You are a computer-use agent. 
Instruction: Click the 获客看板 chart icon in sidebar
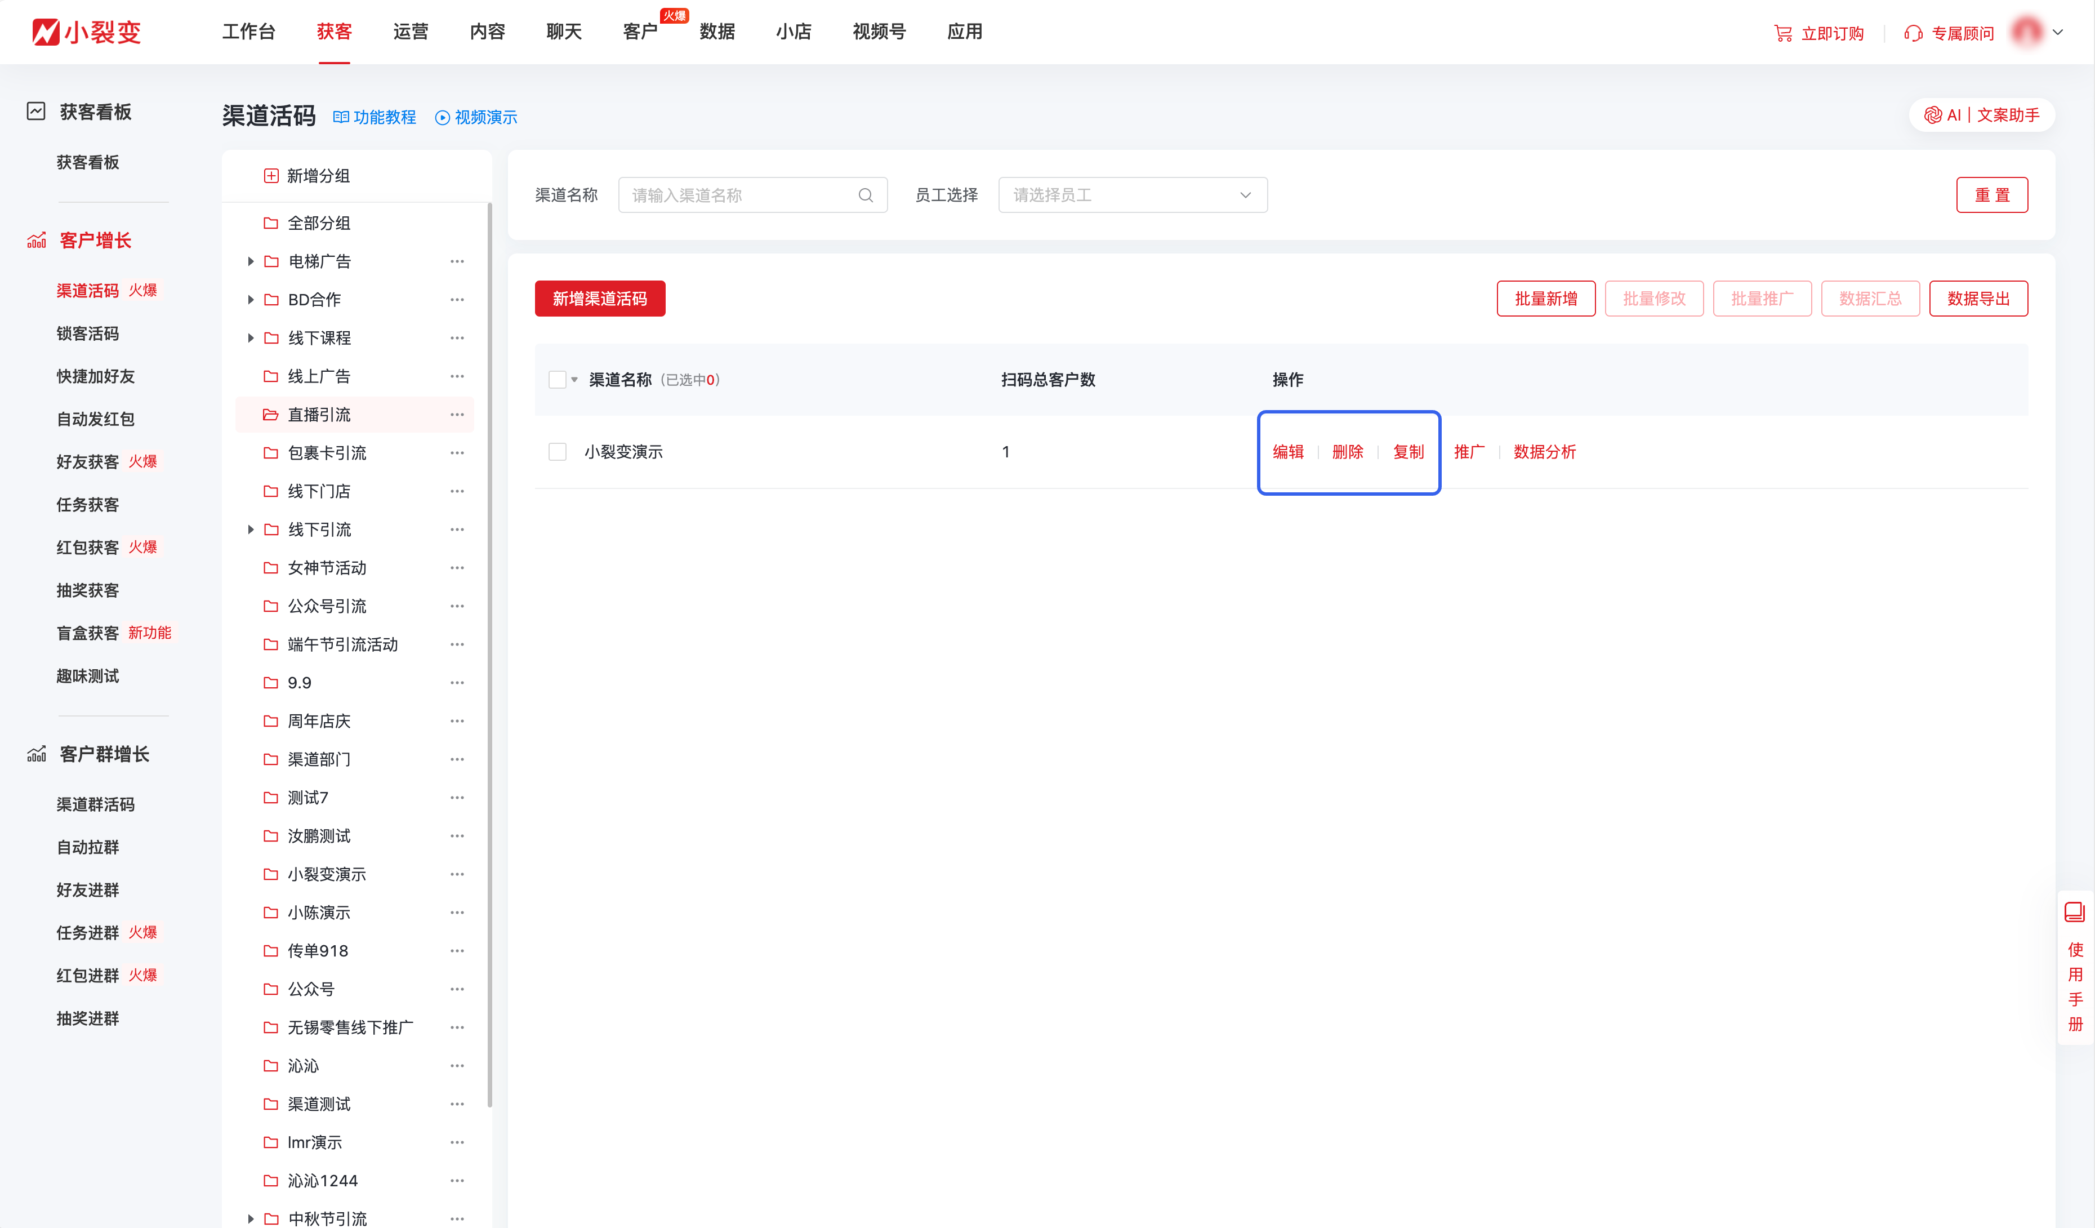35,110
